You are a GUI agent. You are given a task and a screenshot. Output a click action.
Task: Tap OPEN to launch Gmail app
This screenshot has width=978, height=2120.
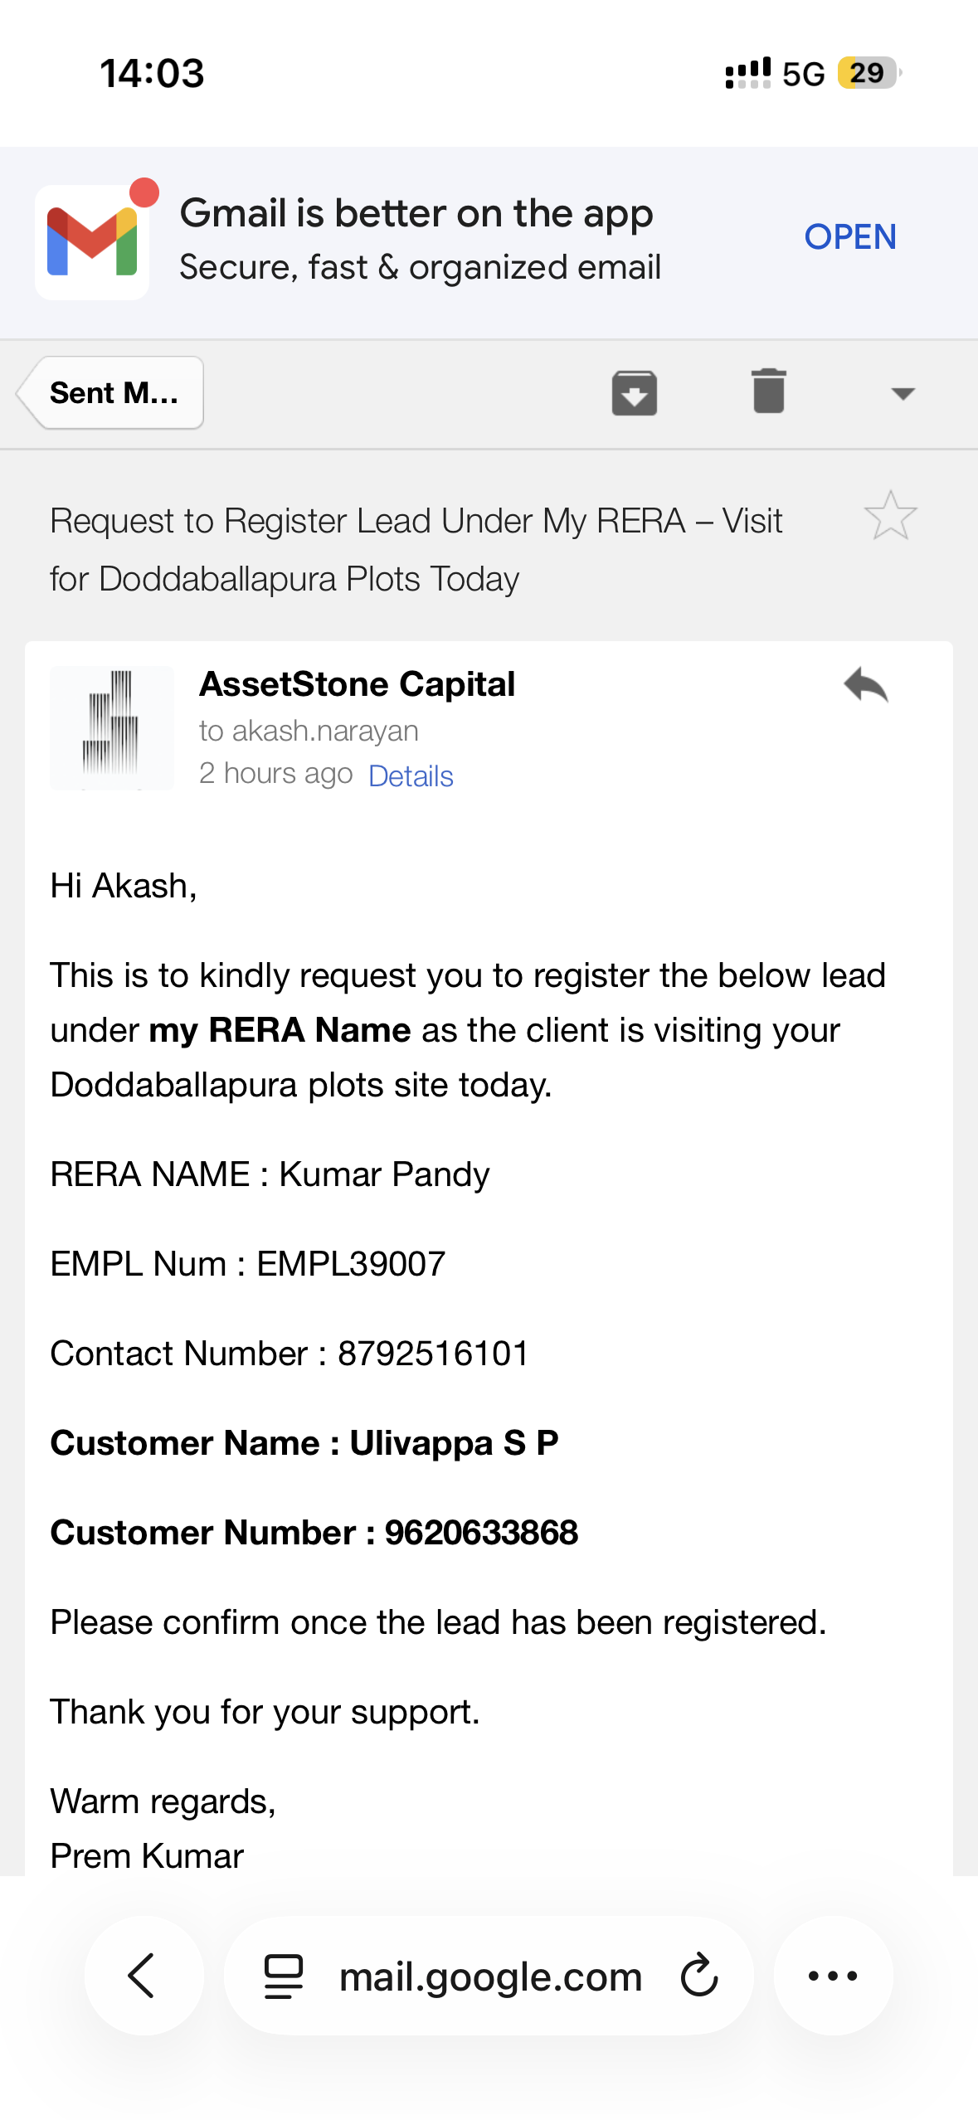pyautogui.click(x=850, y=237)
